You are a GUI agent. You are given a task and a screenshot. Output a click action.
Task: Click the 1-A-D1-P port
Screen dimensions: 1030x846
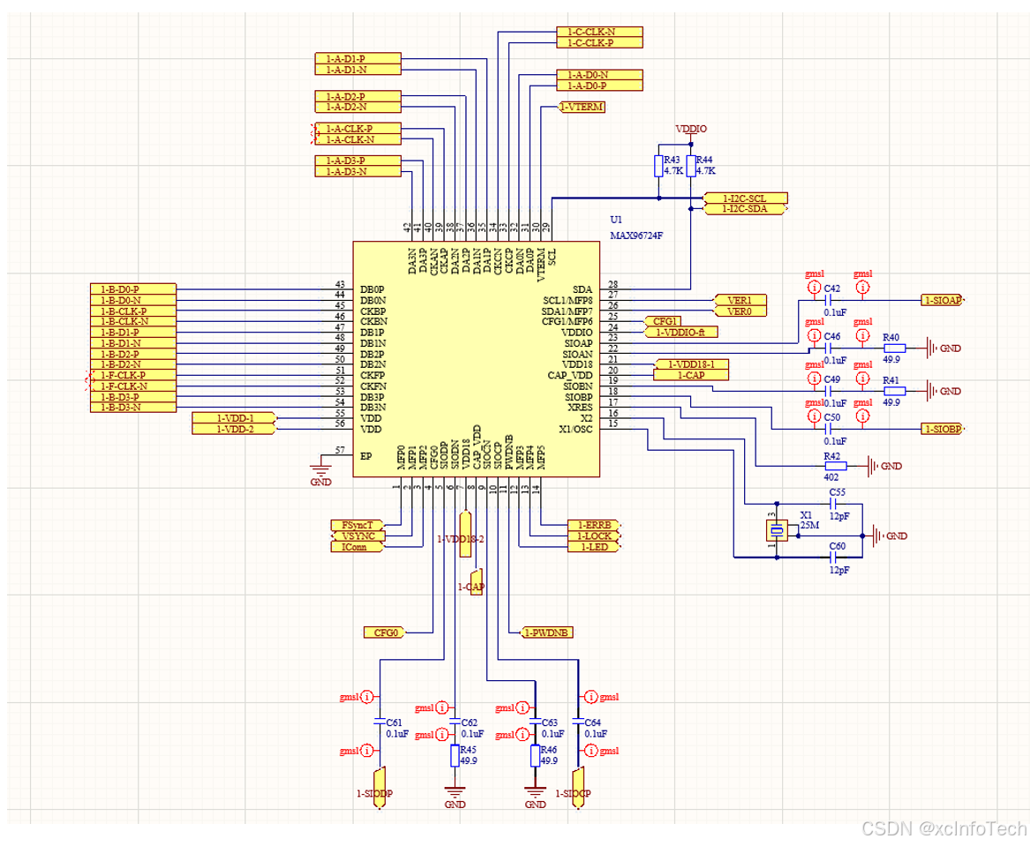point(358,58)
